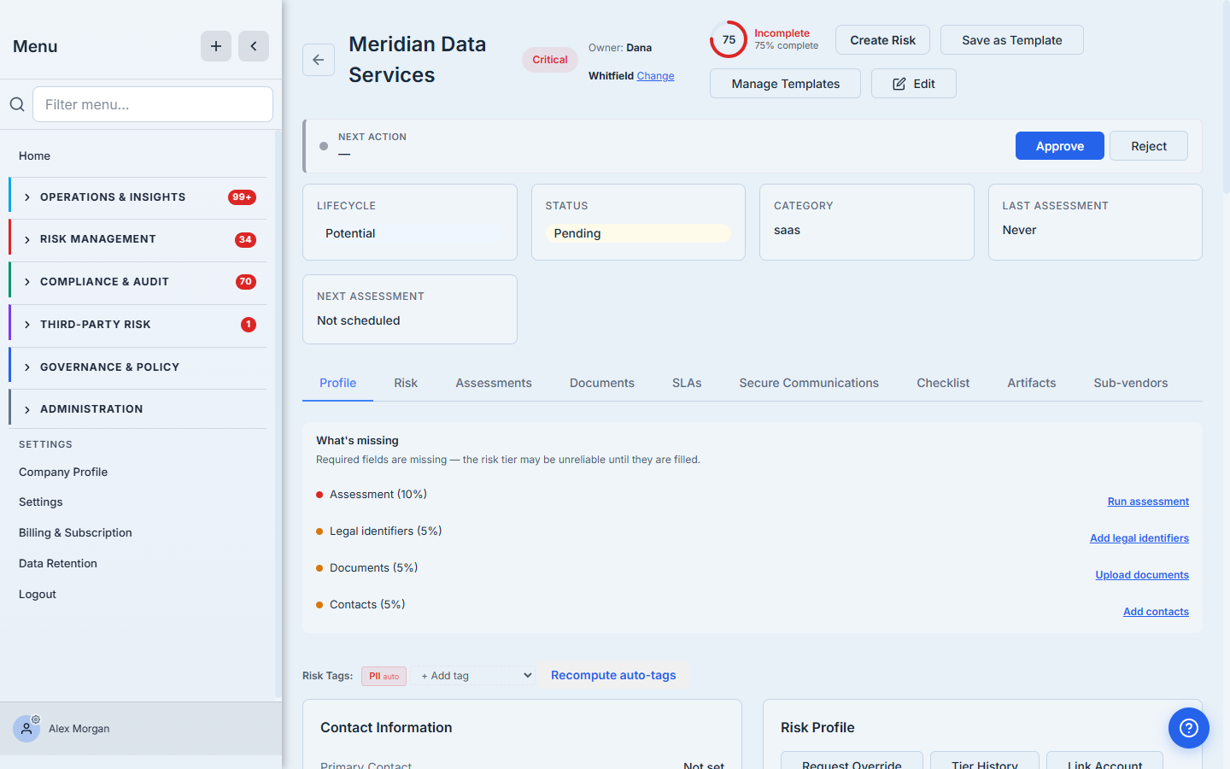Click Add legal identifiers link
The height and width of the screenshot is (769, 1230).
(x=1139, y=538)
